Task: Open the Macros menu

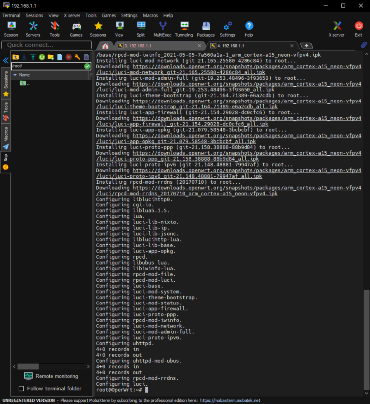Action: click(150, 15)
